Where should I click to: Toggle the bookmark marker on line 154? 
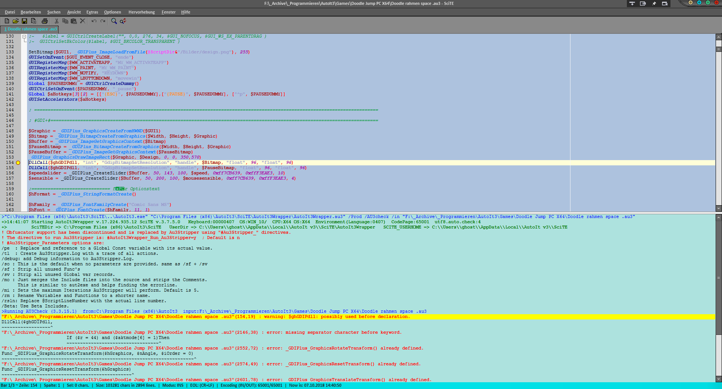(18, 163)
